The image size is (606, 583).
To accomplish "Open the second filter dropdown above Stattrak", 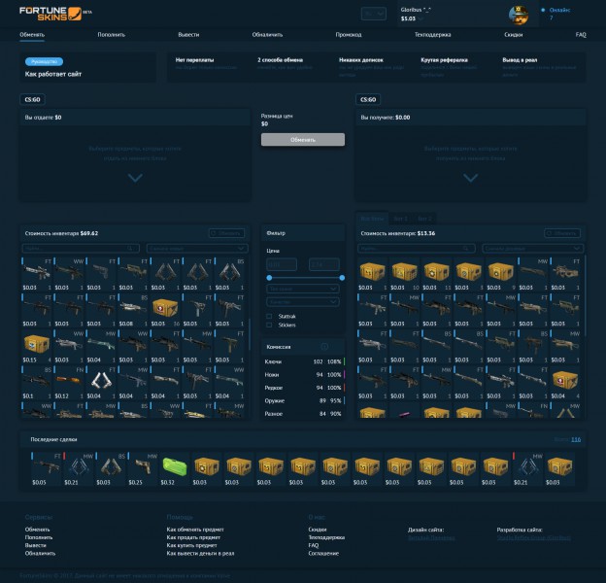I will point(303,301).
